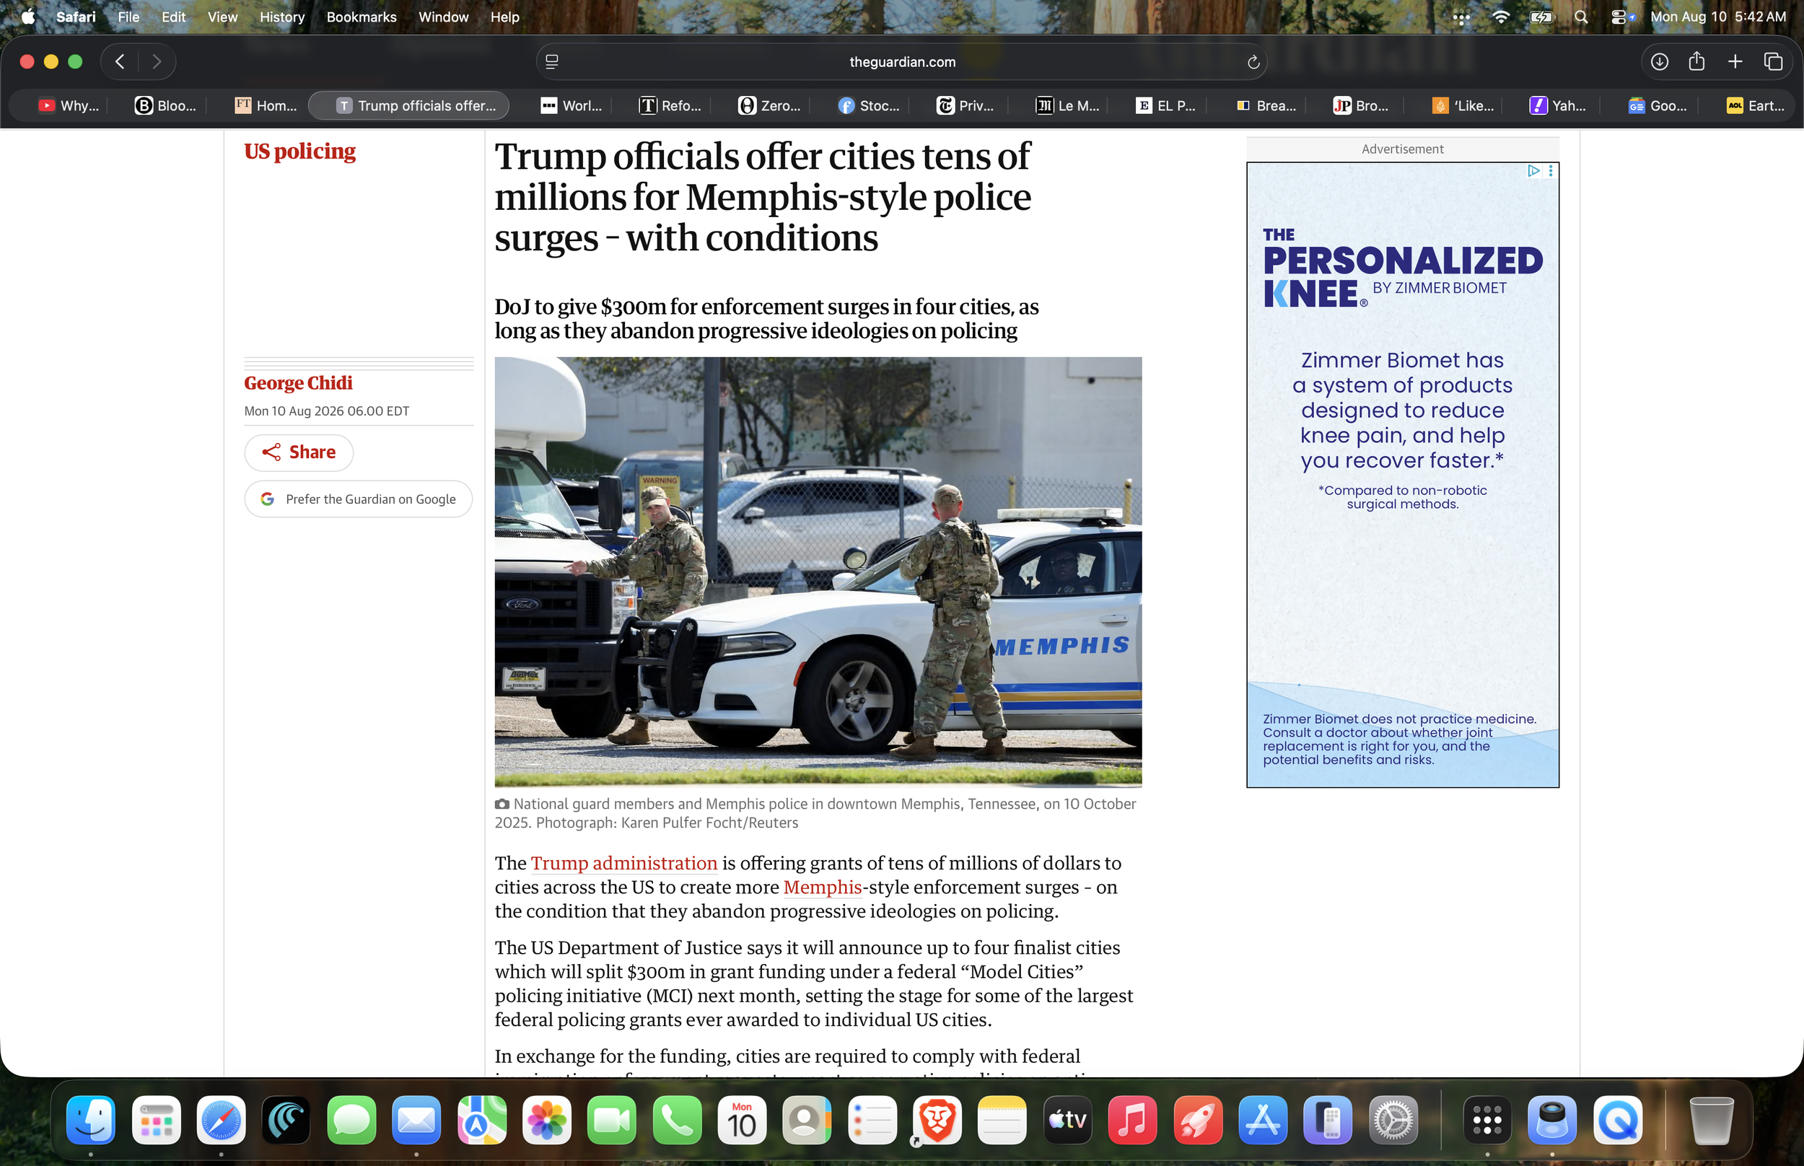The height and width of the screenshot is (1166, 1804).
Task: Open Music from the Dock
Action: tap(1132, 1119)
